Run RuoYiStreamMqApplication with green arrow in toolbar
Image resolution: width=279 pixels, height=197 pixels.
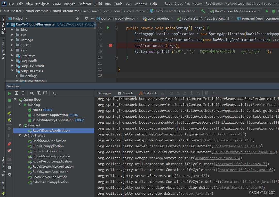click(267, 11)
